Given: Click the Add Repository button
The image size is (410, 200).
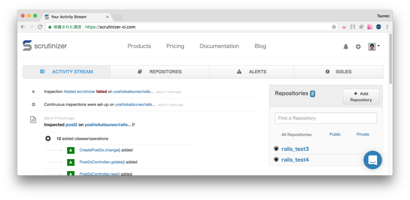Looking at the screenshot, I should click(361, 97).
